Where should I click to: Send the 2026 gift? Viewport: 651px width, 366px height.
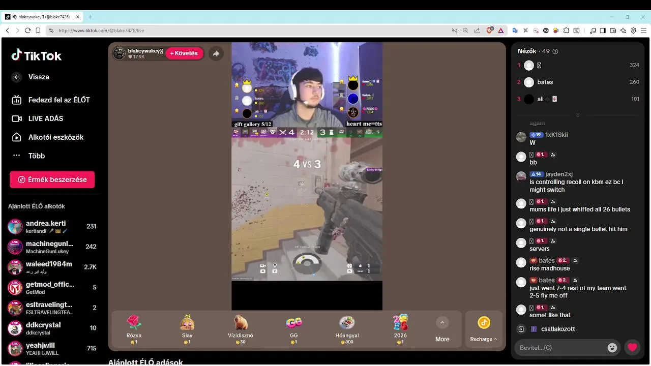point(400,329)
